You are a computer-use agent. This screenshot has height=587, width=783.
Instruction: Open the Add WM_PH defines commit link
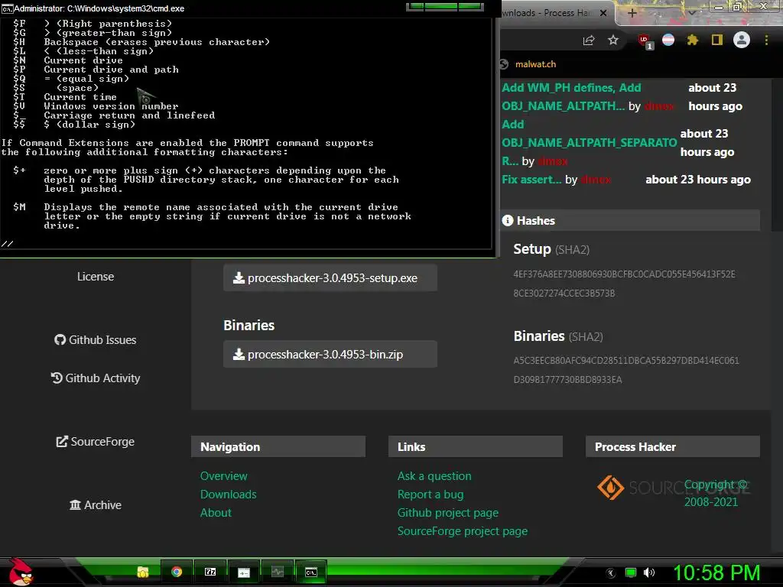571,97
